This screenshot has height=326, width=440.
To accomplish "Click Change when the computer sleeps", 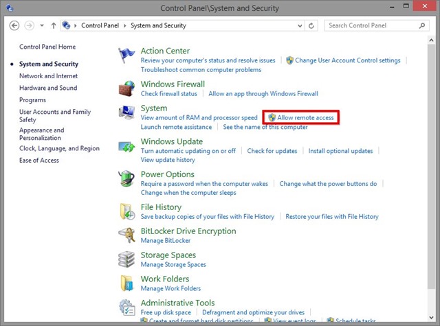I will point(188,193).
